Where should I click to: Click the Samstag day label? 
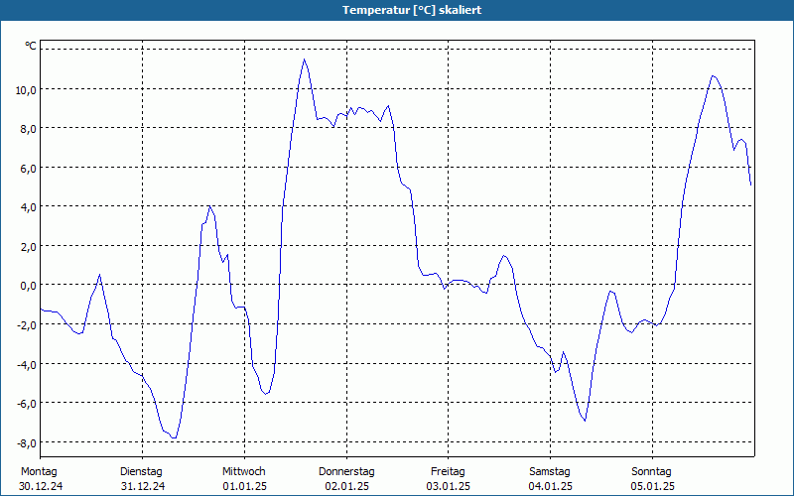pos(550,472)
